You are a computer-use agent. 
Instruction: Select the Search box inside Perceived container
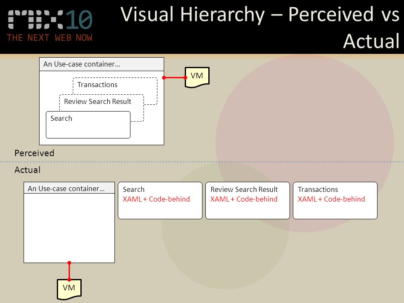tap(88, 125)
